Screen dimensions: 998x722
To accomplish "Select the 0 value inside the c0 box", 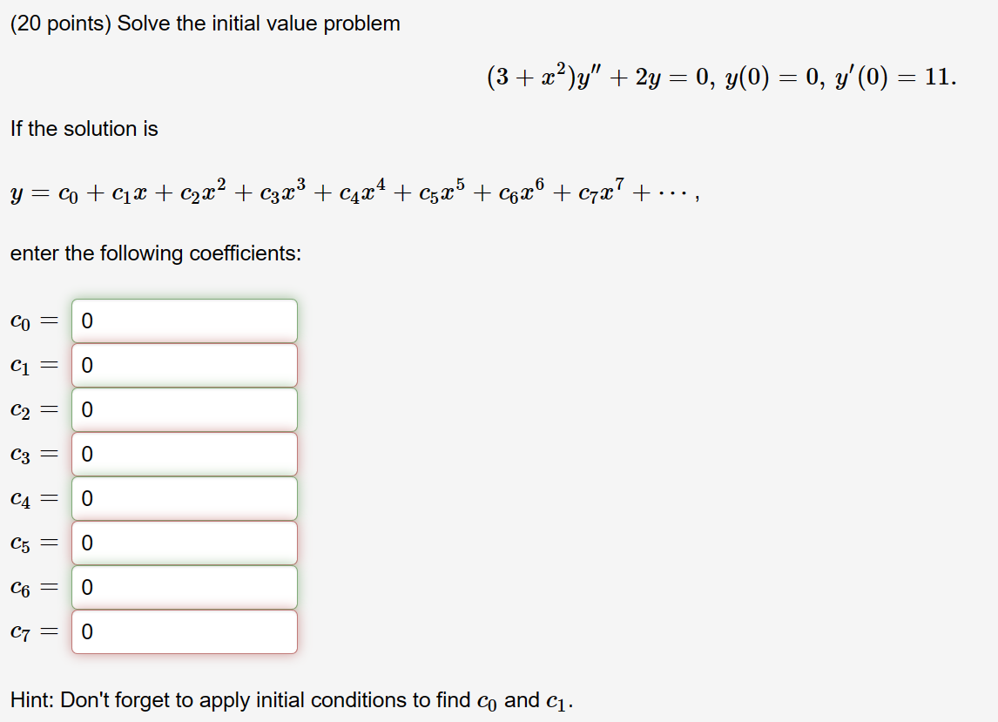I will pyautogui.click(x=85, y=320).
